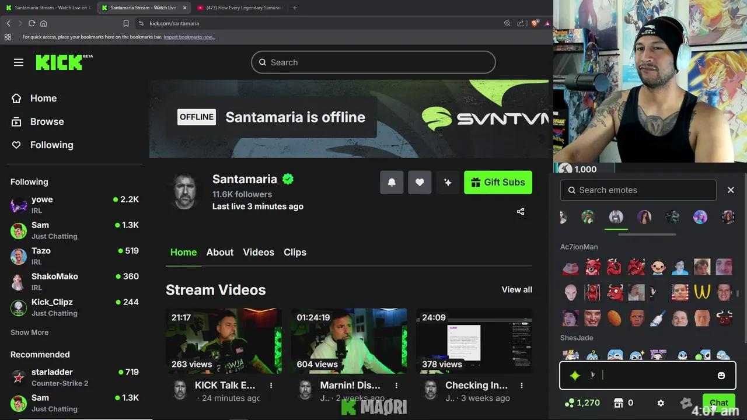
Task: Share the Santamaria channel
Action: [x=521, y=212]
